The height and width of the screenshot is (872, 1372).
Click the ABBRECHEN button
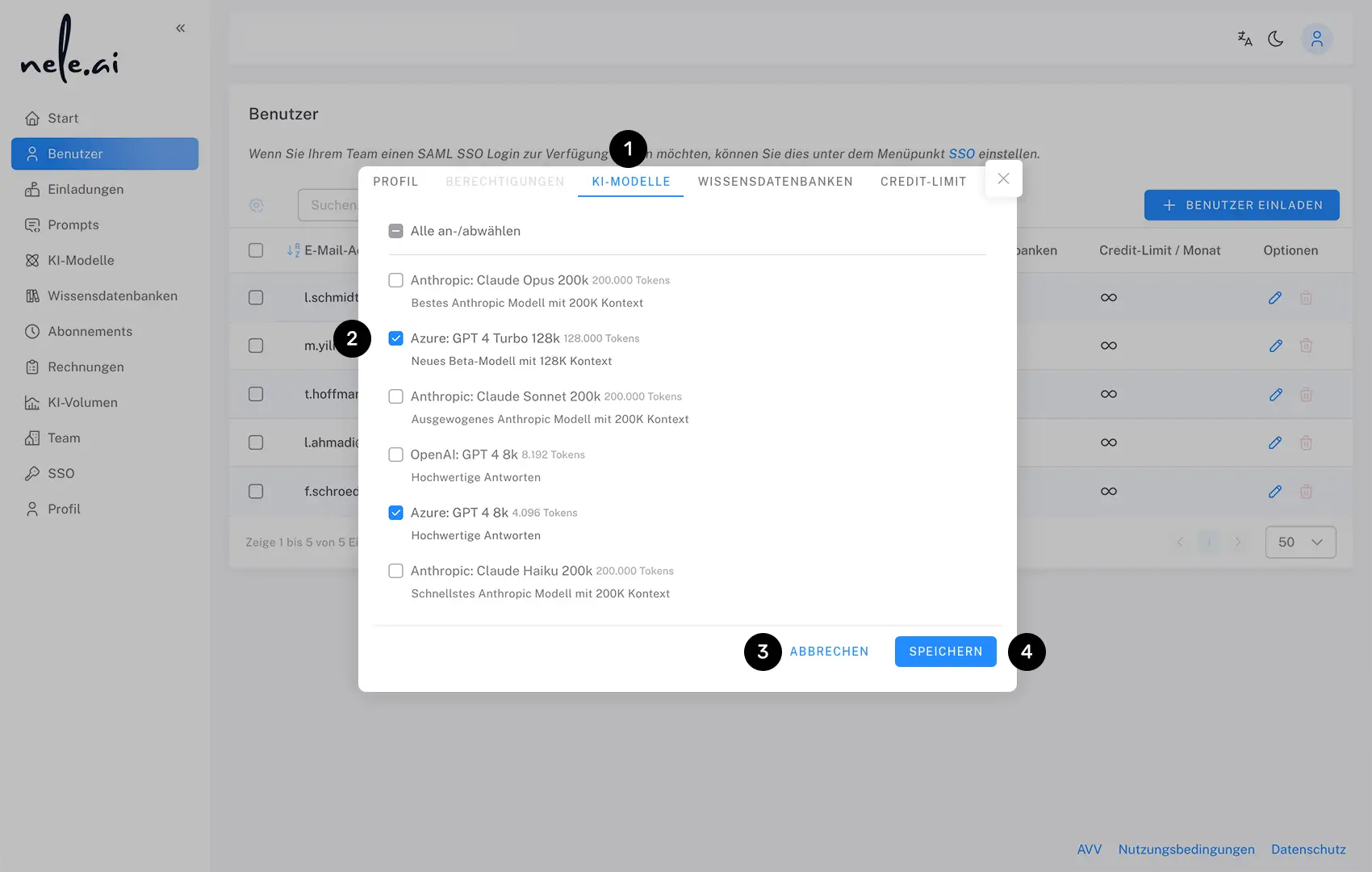pyautogui.click(x=829, y=652)
